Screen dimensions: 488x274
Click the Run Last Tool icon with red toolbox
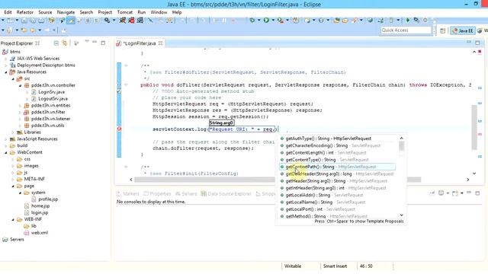point(281,21)
